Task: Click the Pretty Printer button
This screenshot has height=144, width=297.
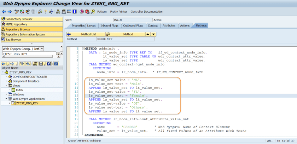Action: (x=118, y=12)
